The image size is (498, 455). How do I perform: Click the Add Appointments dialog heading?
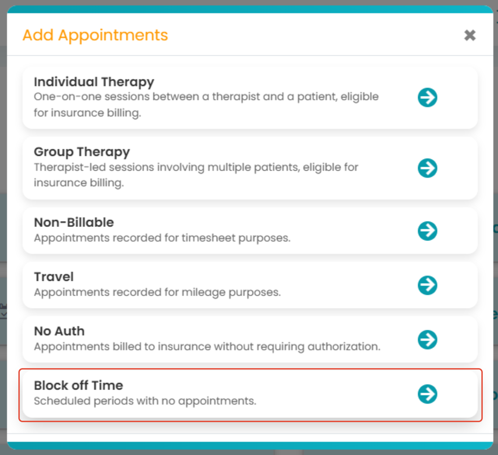[x=95, y=35]
